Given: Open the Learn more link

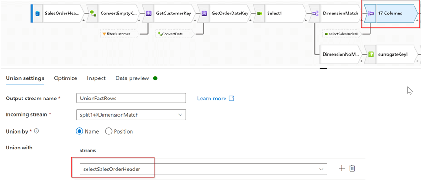Looking at the screenshot, I should tap(216, 99).
